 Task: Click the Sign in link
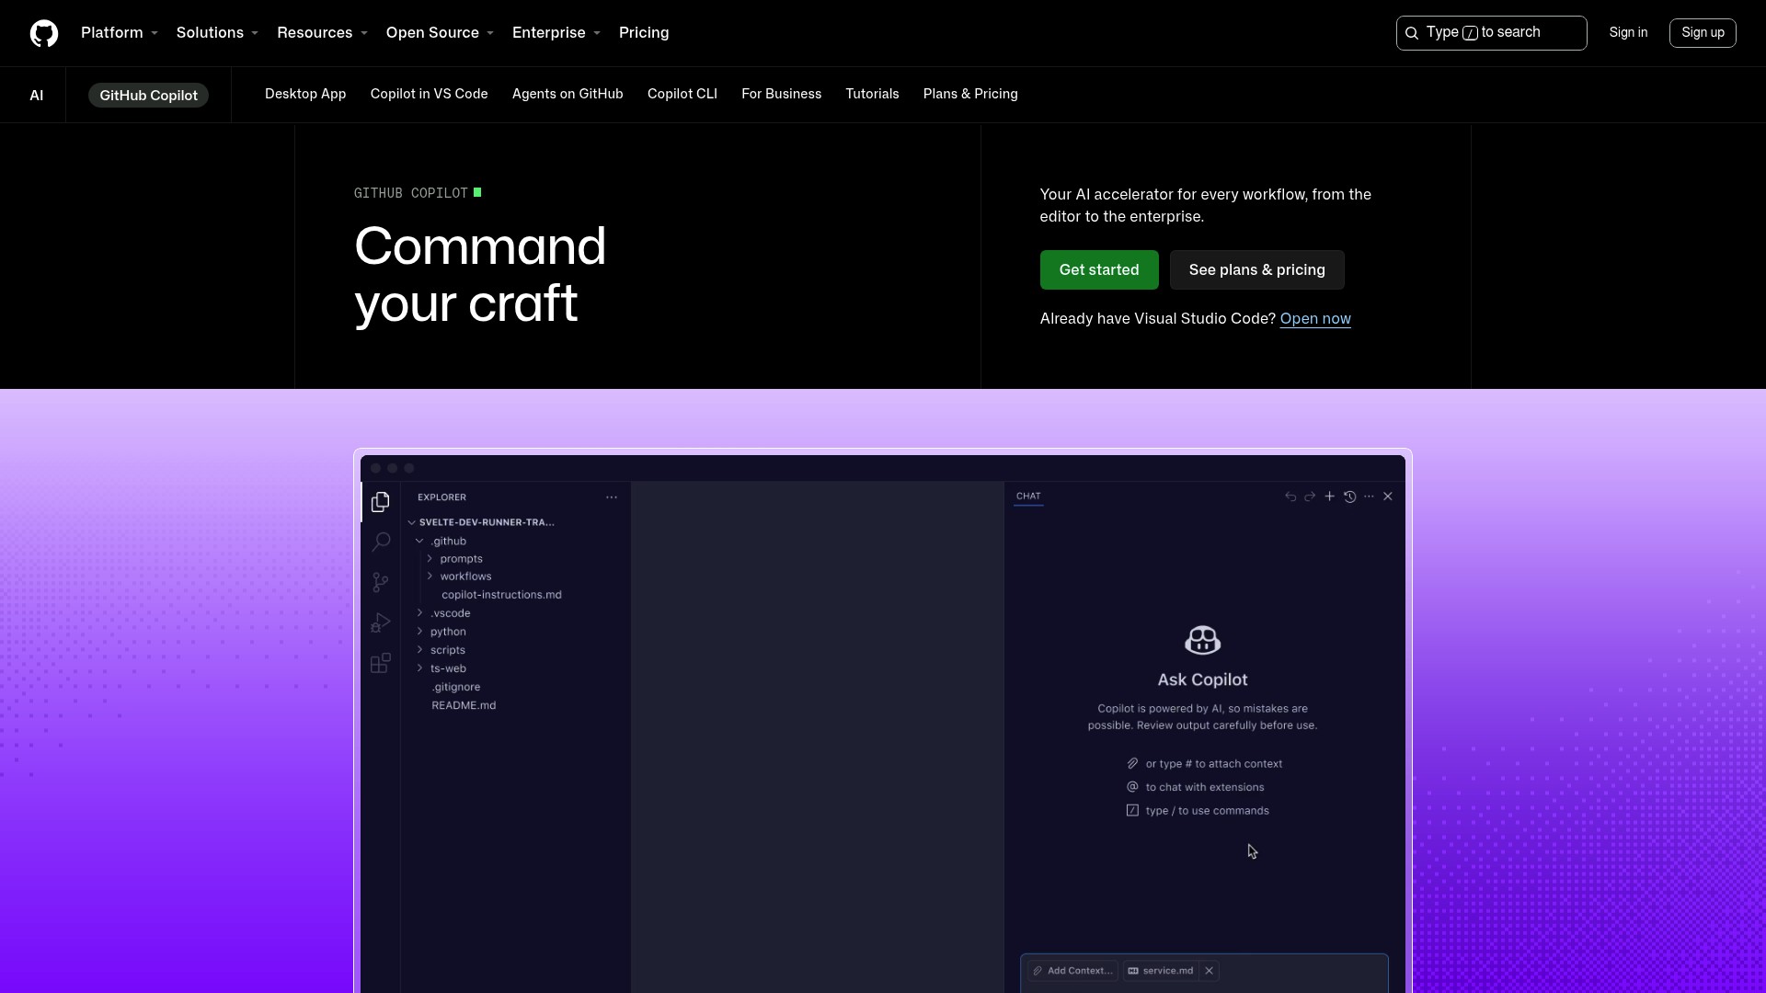click(1628, 33)
